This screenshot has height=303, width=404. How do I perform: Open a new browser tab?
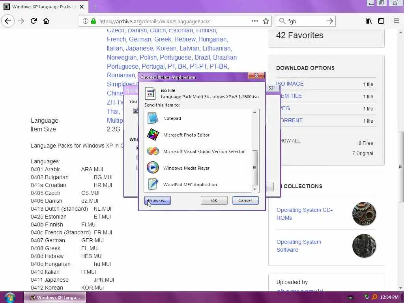pos(95,7)
